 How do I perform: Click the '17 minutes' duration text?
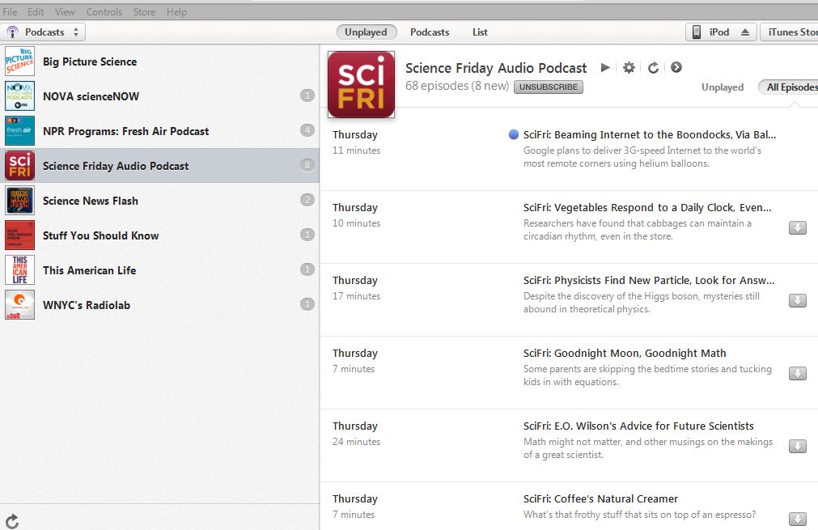coord(356,296)
